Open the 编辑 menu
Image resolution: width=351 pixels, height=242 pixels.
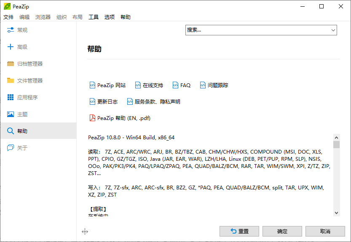[x=24, y=17]
